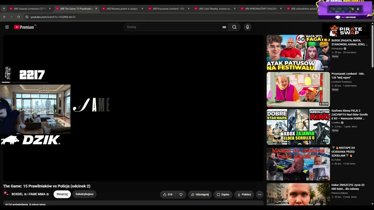
Task: Open the on-screen keyboard in search box
Action: tap(224, 27)
